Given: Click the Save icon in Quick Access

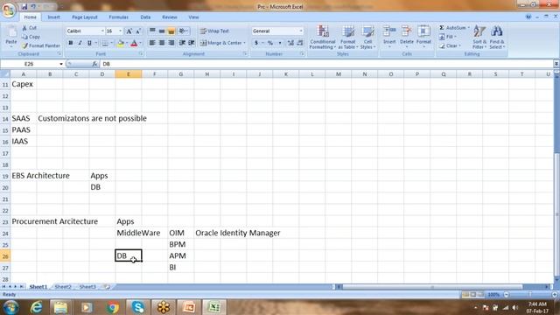Looking at the screenshot, I should coord(24,6).
